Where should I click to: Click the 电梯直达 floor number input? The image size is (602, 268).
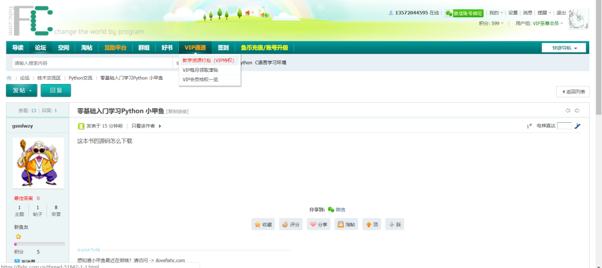click(564, 126)
